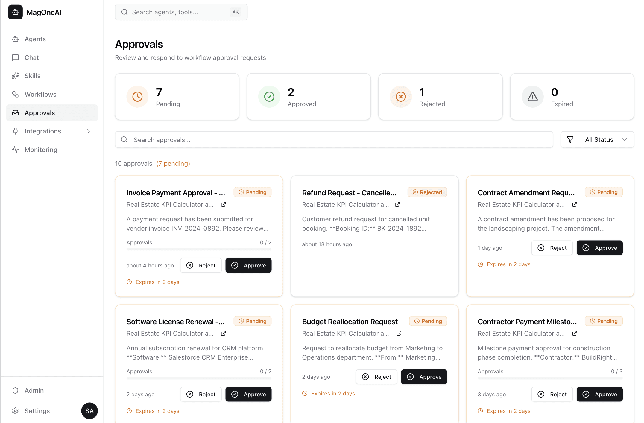Focus the Search approvals input field
The height and width of the screenshot is (423, 644).
[334, 140]
